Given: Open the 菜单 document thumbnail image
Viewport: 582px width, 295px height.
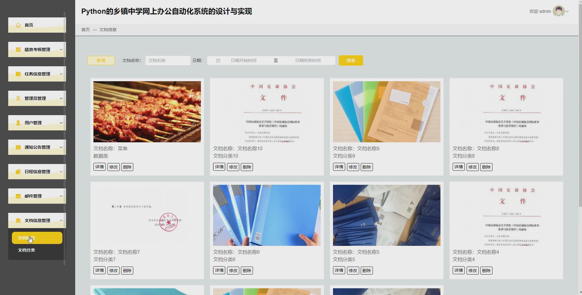Looking at the screenshot, I should (147, 112).
